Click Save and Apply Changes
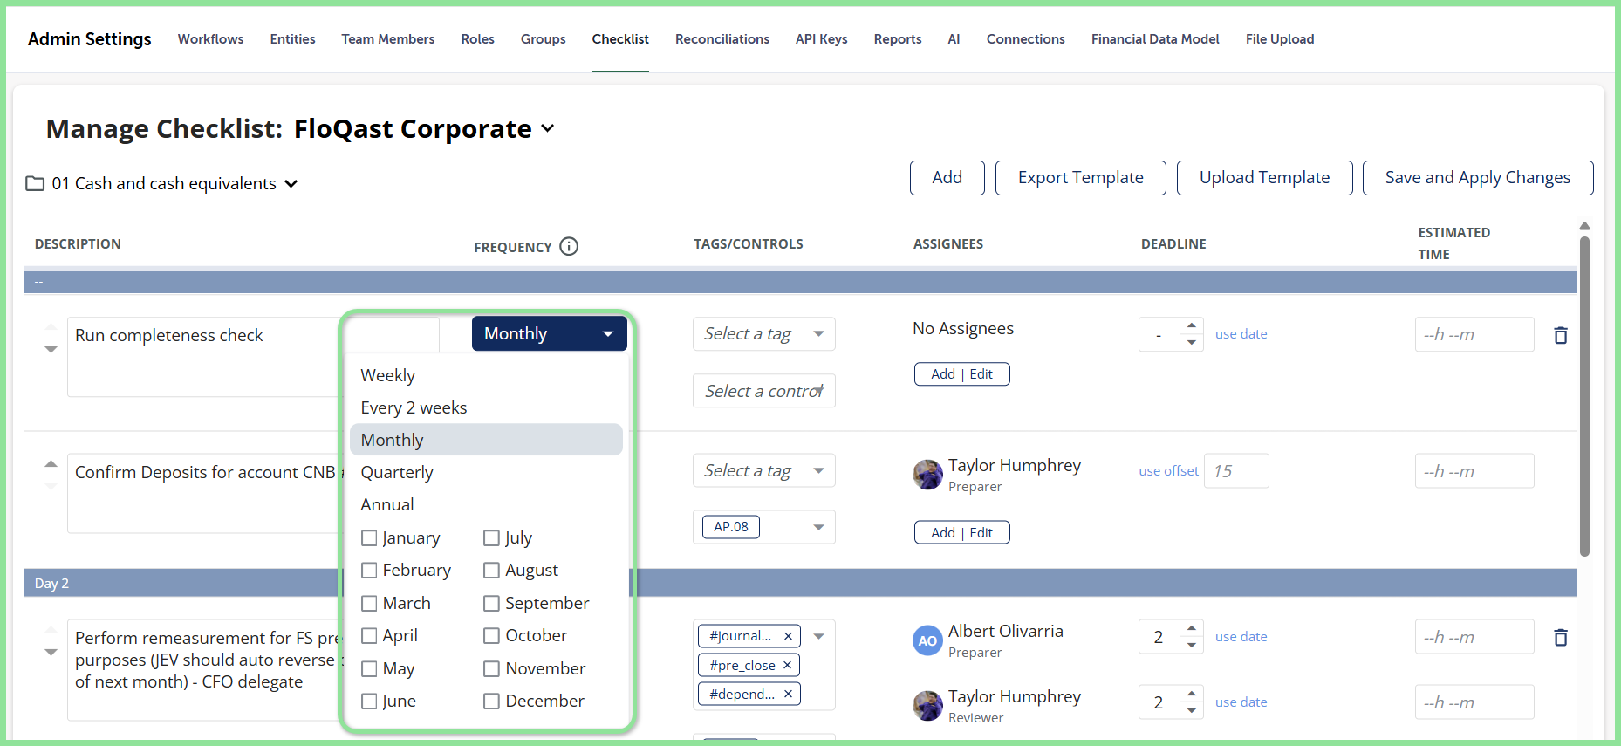The height and width of the screenshot is (746, 1621). pyautogui.click(x=1478, y=178)
